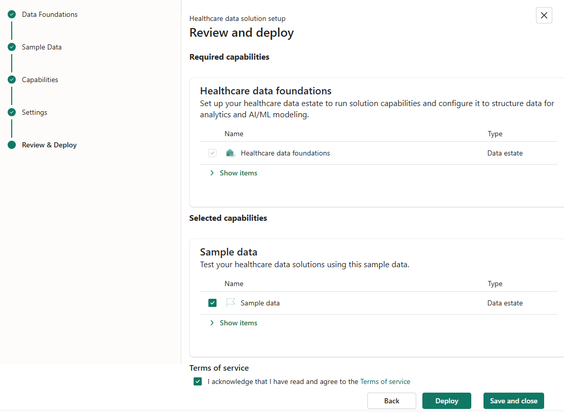Click Save and close
The width and height of the screenshot is (564, 412).
tap(514, 401)
